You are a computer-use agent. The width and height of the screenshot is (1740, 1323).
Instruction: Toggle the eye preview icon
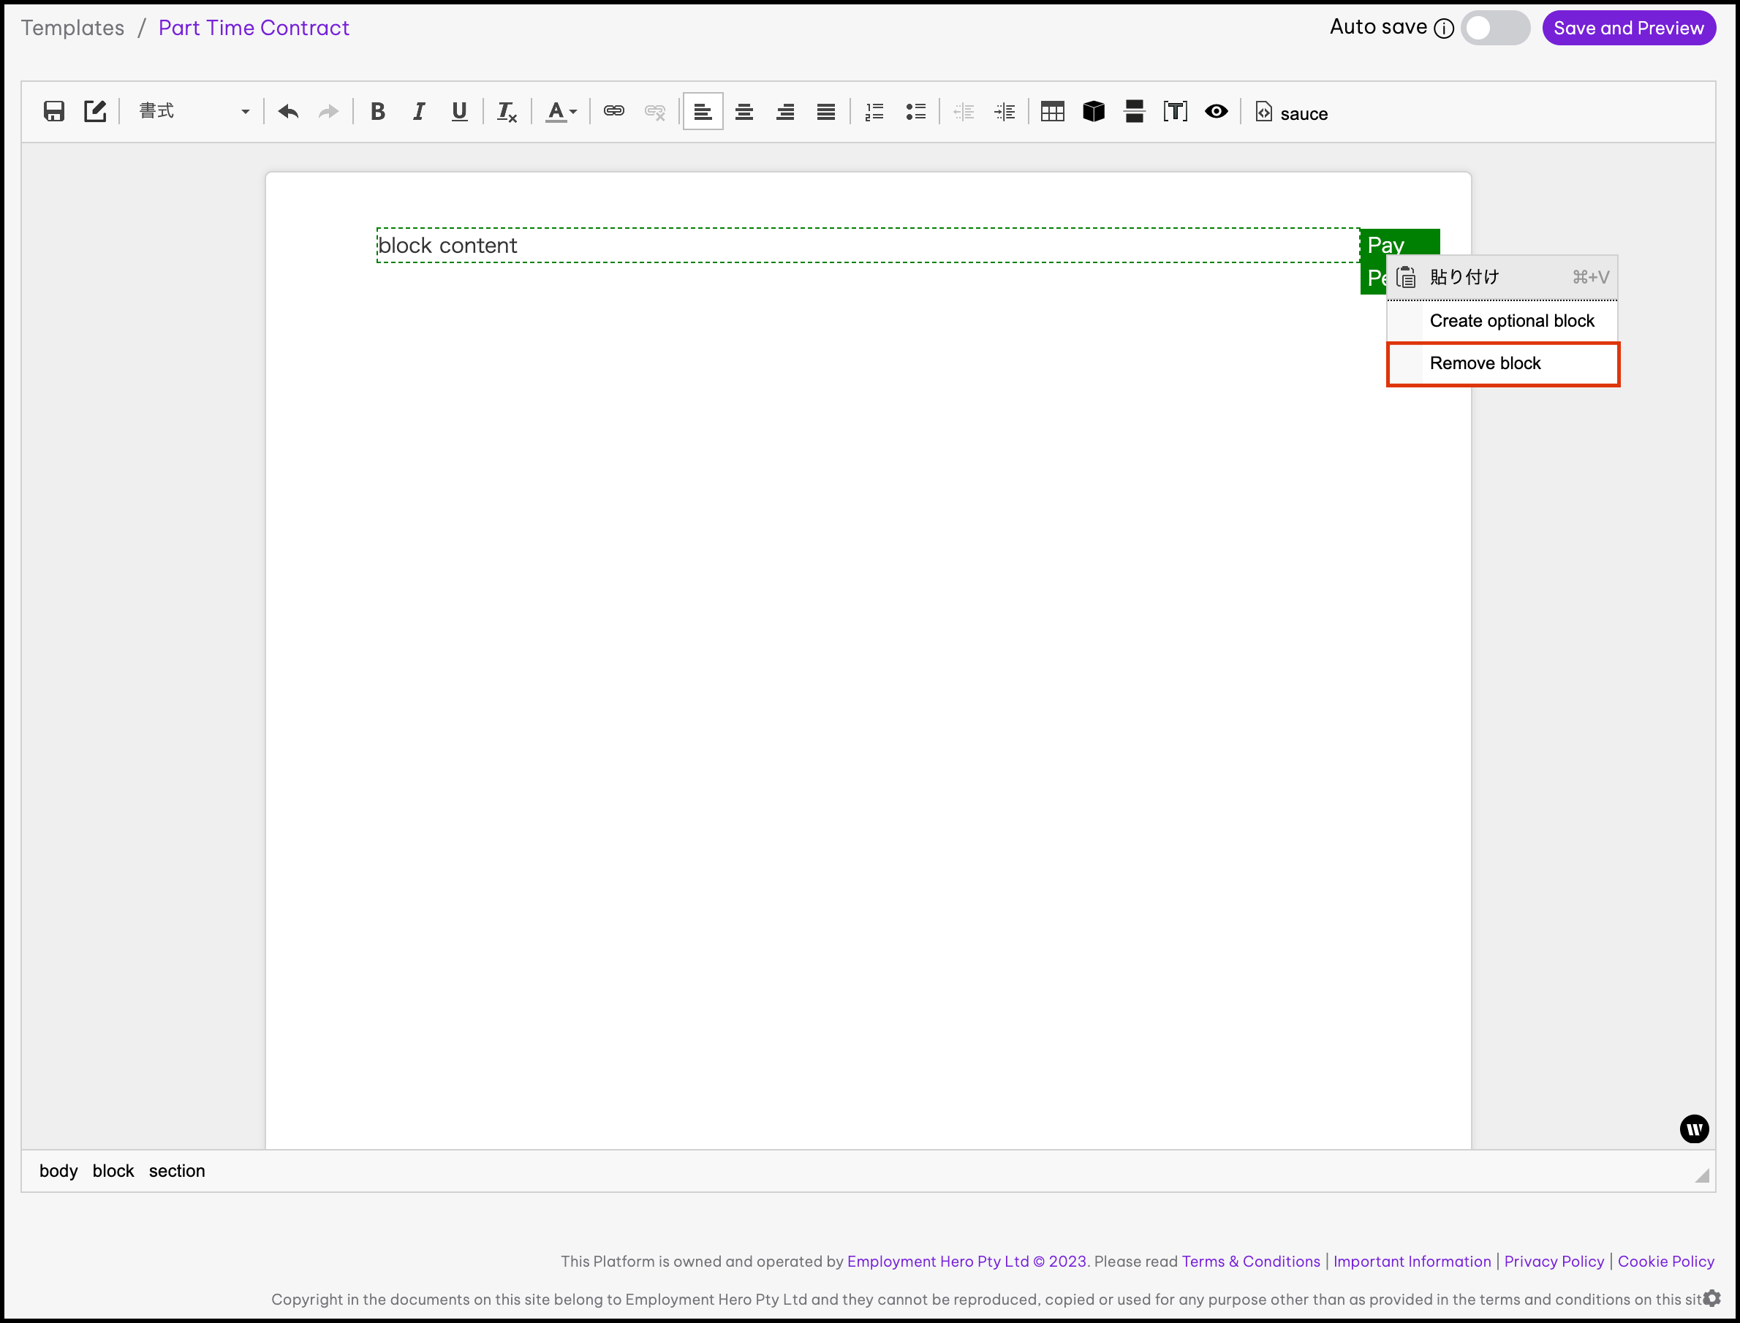coord(1217,112)
